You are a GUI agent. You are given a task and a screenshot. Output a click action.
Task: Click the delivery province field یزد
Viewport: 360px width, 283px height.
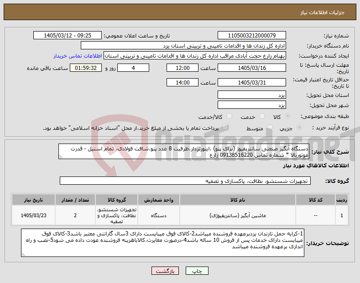click(251, 95)
